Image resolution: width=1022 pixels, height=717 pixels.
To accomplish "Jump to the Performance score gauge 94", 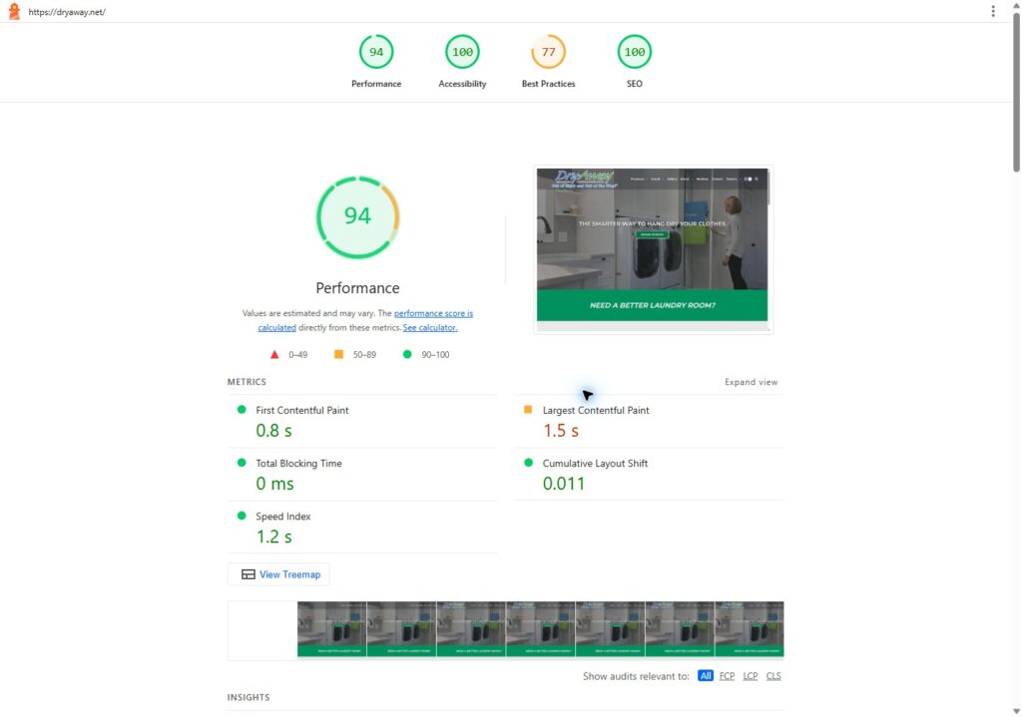I will point(376,52).
